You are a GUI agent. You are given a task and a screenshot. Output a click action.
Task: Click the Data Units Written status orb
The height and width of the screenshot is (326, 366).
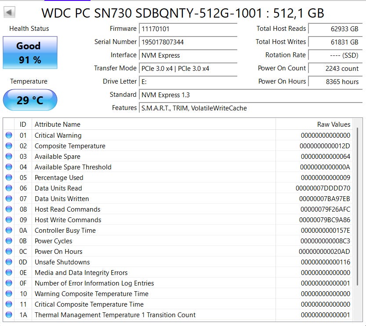(9, 199)
